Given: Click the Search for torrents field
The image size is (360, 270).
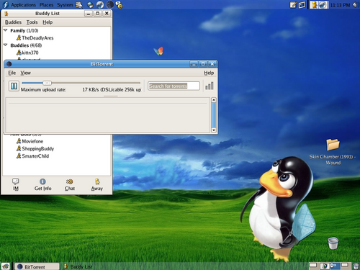Looking at the screenshot, I should tap(174, 86).
